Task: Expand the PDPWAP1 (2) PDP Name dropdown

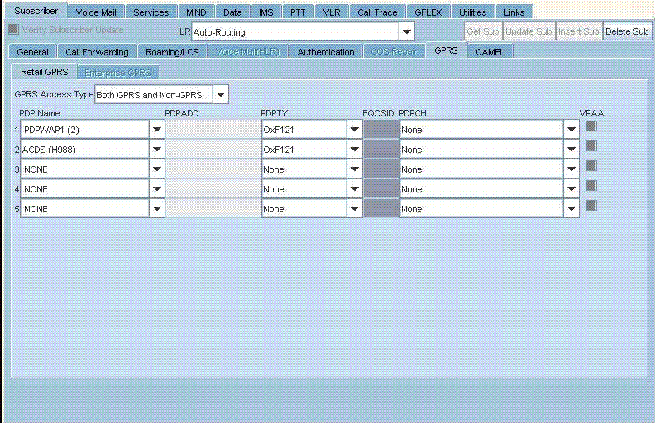Action: 157,130
